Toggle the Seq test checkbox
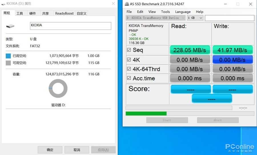 (129, 50)
